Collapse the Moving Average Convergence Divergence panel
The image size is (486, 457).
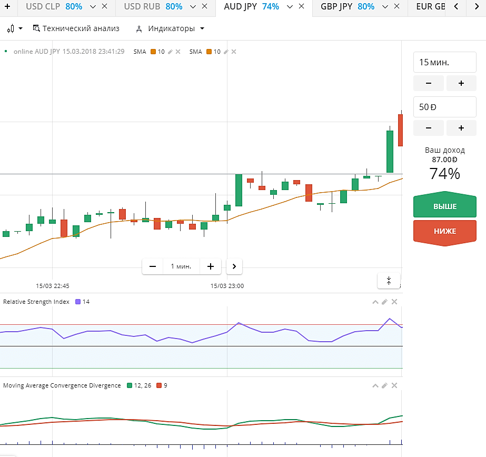coord(375,385)
